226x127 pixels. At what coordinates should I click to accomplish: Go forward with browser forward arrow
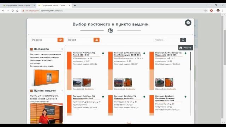click(8, 11)
